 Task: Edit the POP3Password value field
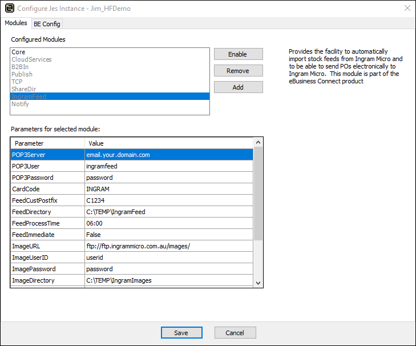168,178
